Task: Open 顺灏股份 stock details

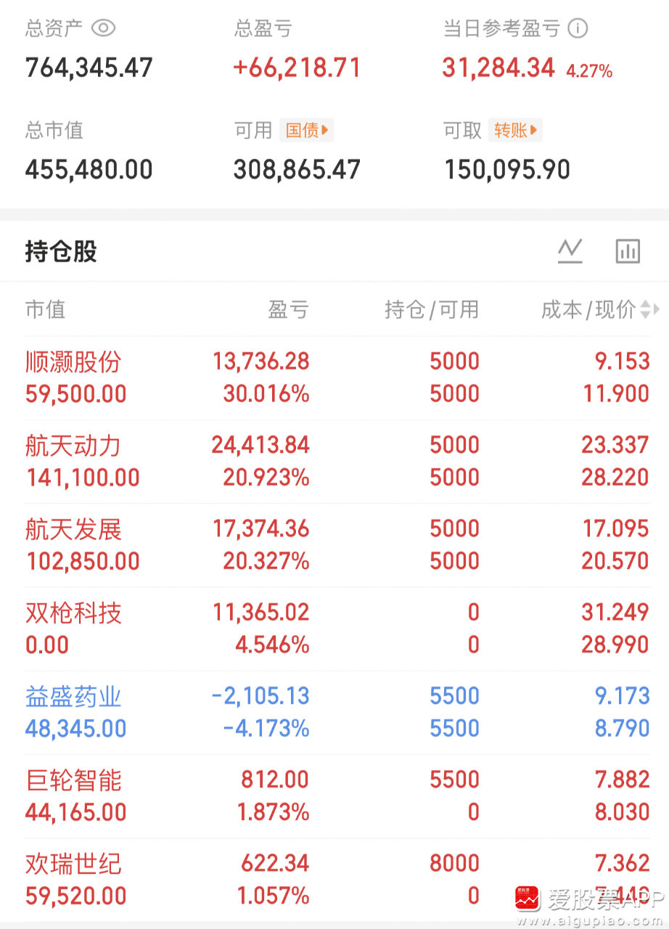Action: click(x=73, y=361)
